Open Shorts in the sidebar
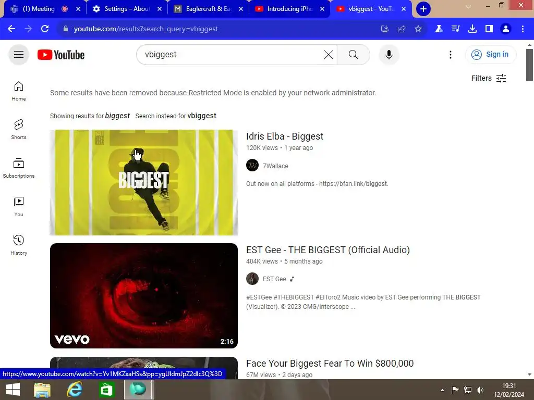The image size is (534, 400). pos(19,129)
